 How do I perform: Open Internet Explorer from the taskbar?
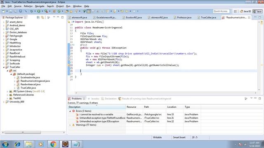17,144
